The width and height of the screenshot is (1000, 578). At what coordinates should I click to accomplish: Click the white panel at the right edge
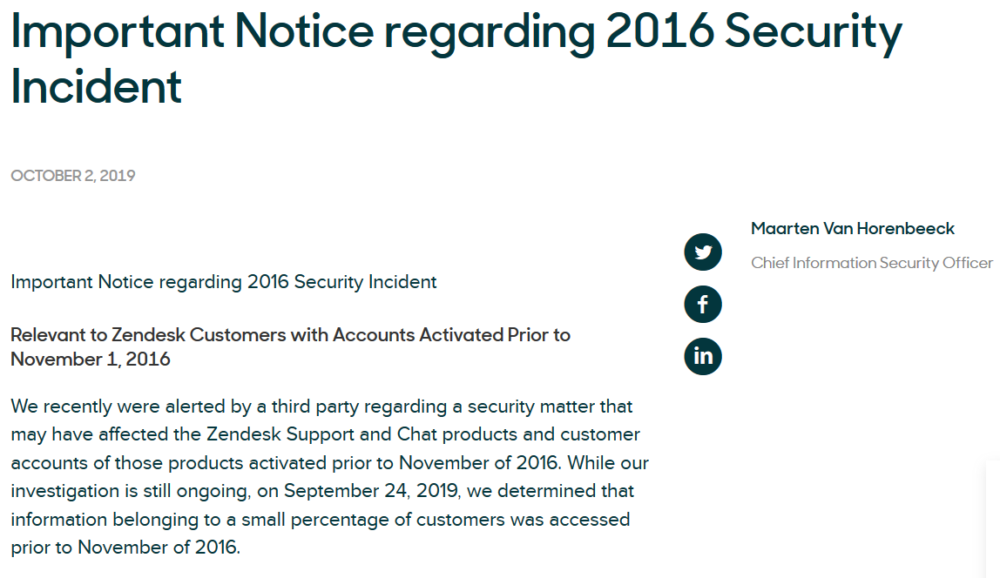click(x=993, y=518)
